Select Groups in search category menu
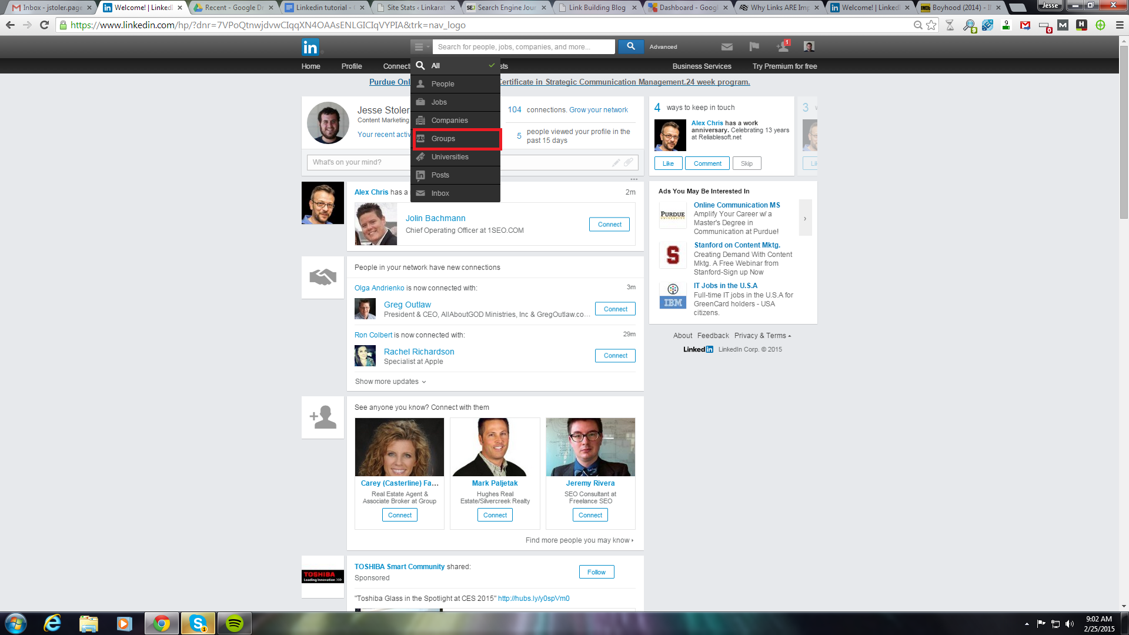 [x=456, y=139]
